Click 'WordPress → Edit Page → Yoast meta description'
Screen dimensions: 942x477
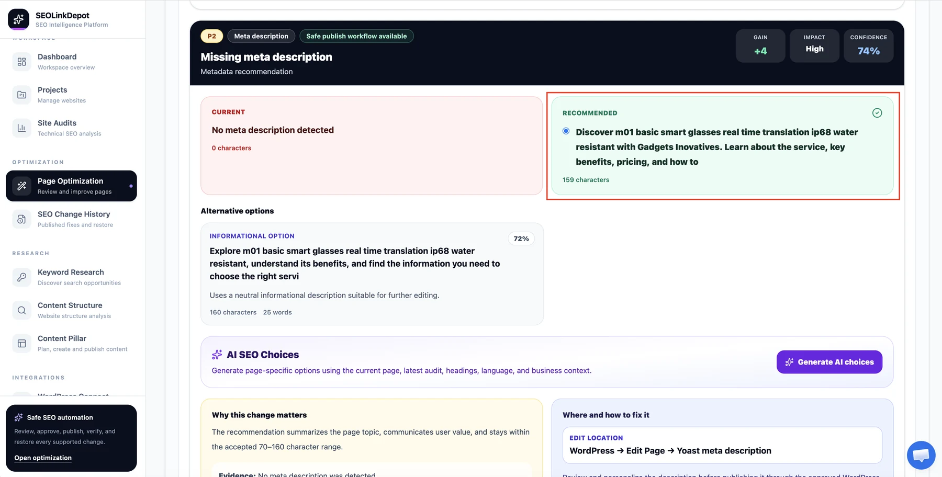[x=670, y=451]
